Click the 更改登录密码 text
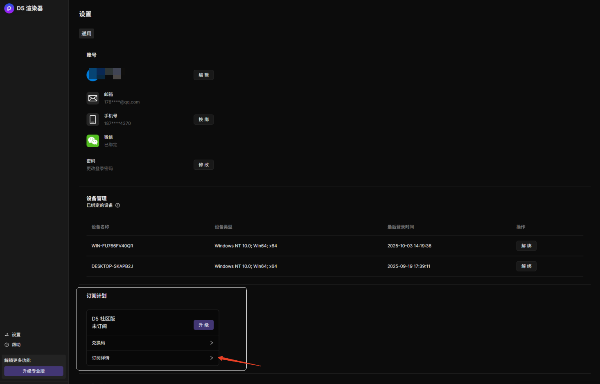600x384 pixels. (x=99, y=168)
